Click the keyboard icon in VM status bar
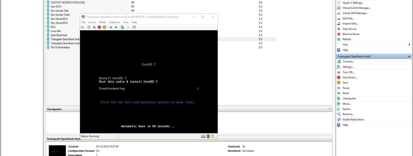413x156 pixels. point(203,136)
